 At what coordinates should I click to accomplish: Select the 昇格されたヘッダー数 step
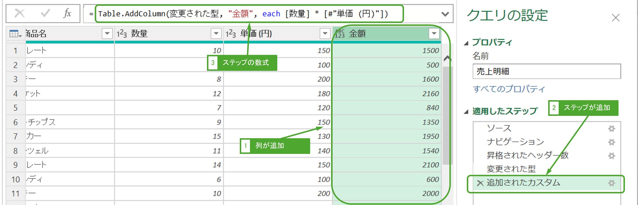(527, 156)
